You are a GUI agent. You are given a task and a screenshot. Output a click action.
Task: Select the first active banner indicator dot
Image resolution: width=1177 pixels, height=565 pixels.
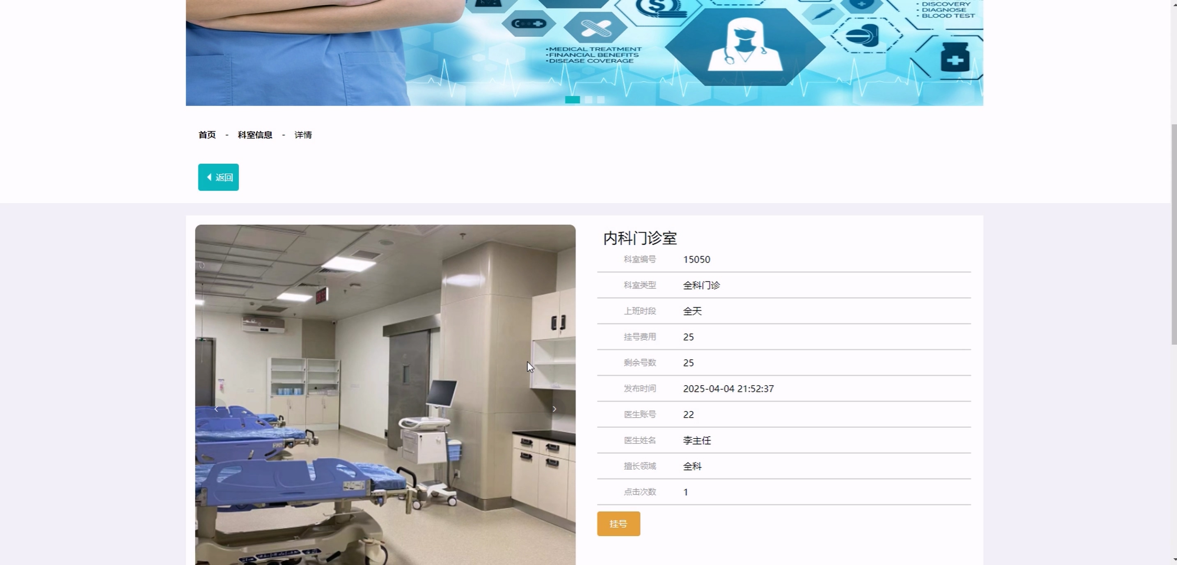pos(572,100)
